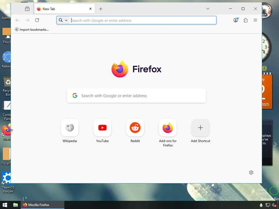Click the network tray icon
This screenshot has width=279, height=209.
(x=268, y=205)
